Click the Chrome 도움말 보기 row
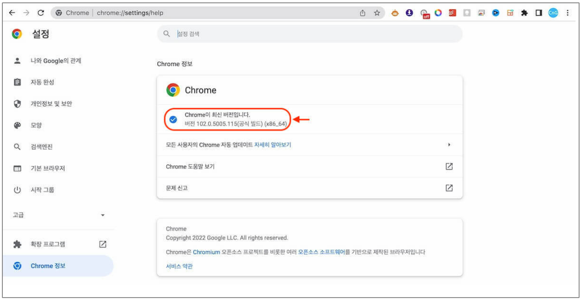The height and width of the screenshot is (299, 581). coord(309,166)
